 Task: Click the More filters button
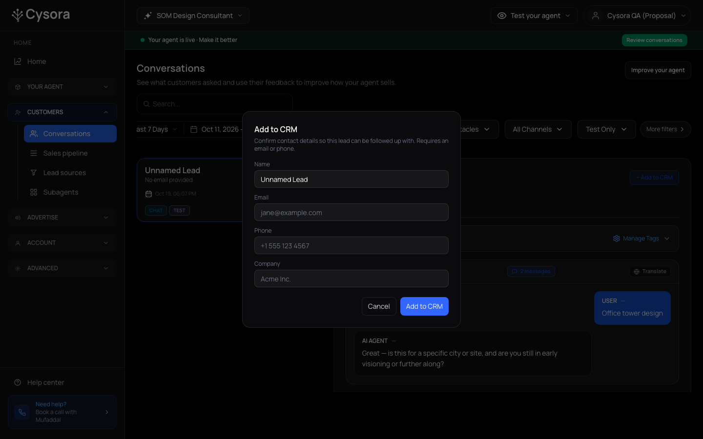(665, 129)
